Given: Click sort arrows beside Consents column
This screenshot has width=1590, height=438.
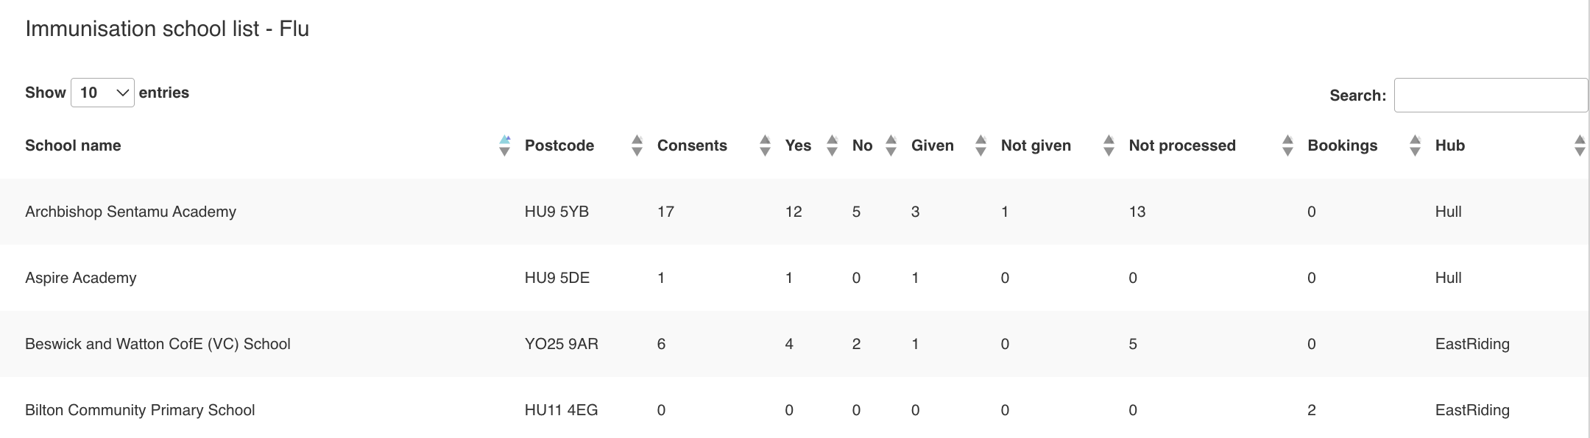Looking at the screenshot, I should 765,146.
